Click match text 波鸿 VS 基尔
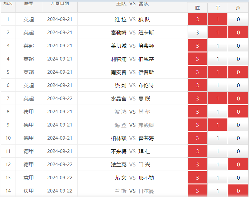Viewport: 249px width, 197px height. (x=132, y=112)
